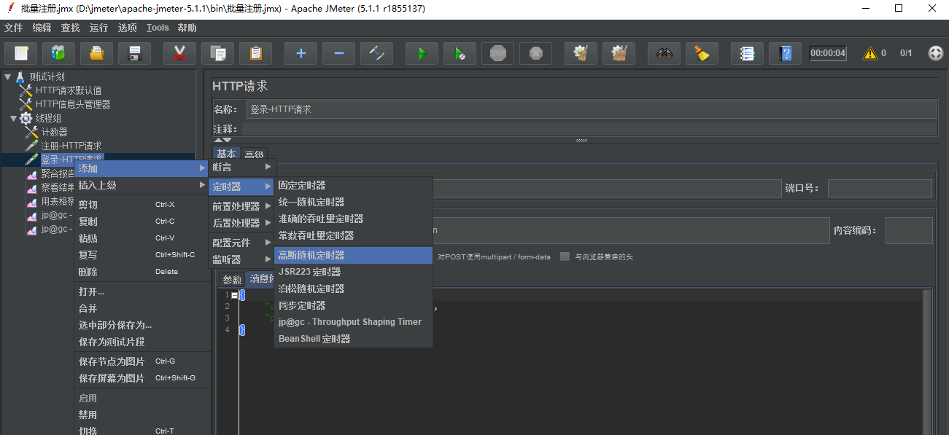Open the Function helper list icon
Viewport: 949px width, 435px height.
[x=747, y=53]
